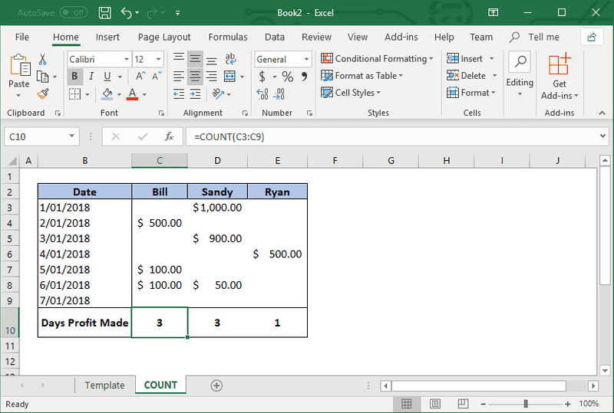Viewport: 614px width, 413px height.
Task: Click the Format Painter brush
Action: tap(43, 93)
